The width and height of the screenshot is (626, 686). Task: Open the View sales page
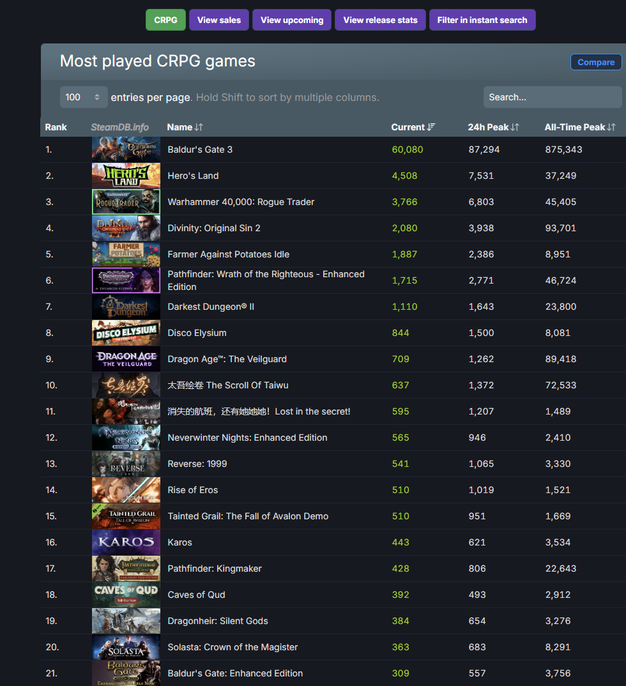click(x=218, y=20)
